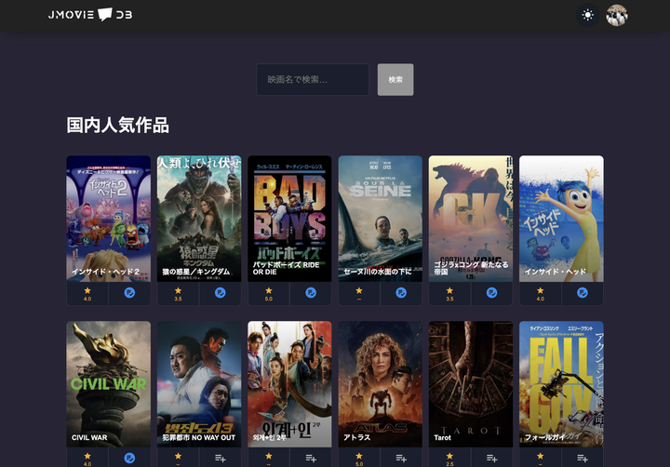Click the 国内人気作品 heading
The height and width of the screenshot is (467, 670).
tap(117, 126)
